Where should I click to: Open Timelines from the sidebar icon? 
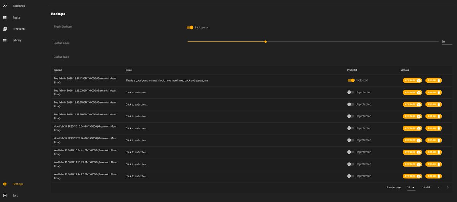pyautogui.click(x=5, y=6)
